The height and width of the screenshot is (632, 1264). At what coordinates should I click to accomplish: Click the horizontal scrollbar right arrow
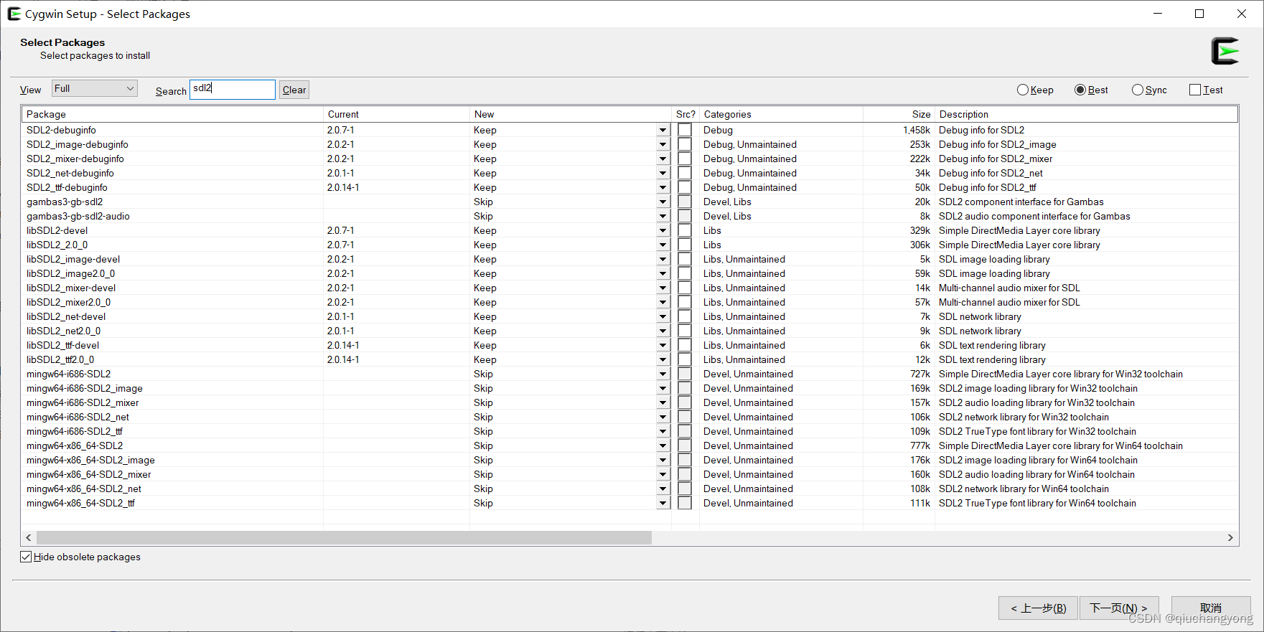tap(1230, 537)
